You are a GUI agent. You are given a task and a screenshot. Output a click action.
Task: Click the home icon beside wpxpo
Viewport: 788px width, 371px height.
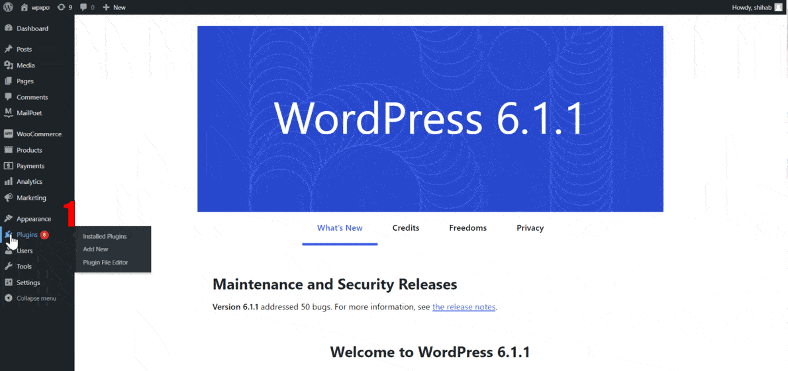click(25, 7)
